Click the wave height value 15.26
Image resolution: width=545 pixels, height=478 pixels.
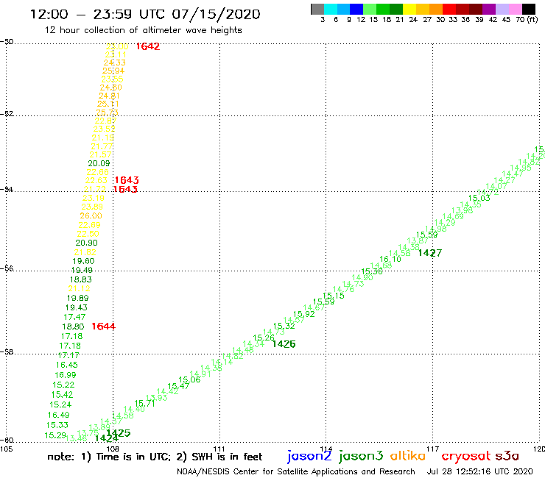pos(264,338)
